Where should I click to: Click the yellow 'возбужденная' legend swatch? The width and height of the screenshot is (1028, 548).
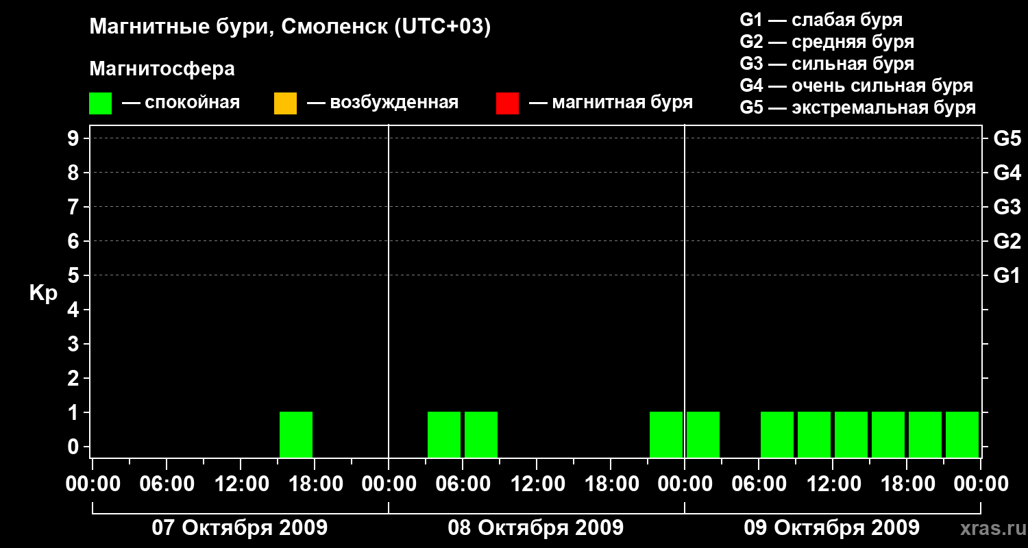coord(285,103)
